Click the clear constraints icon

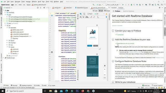91,17
